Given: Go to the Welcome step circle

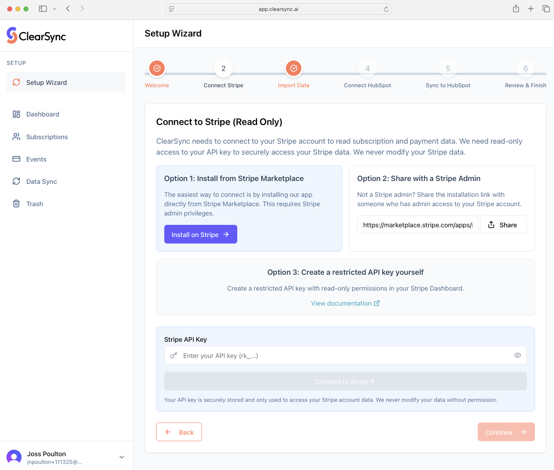Looking at the screenshot, I should pyautogui.click(x=157, y=69).
